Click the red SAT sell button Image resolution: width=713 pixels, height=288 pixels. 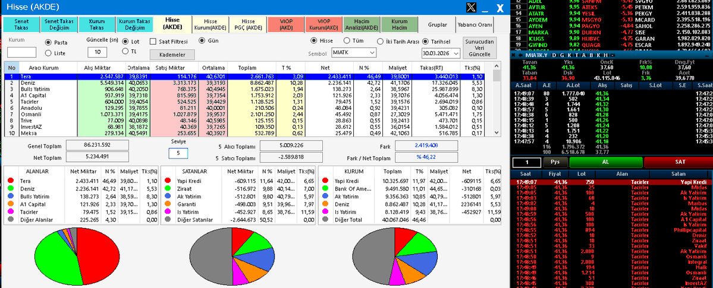[680, 162]
